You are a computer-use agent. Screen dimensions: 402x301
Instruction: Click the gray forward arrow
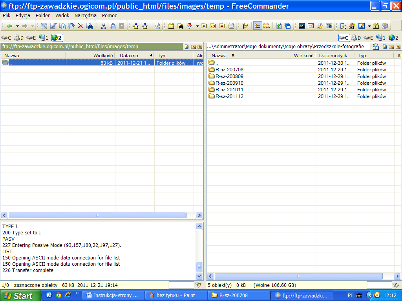[25, 26]
